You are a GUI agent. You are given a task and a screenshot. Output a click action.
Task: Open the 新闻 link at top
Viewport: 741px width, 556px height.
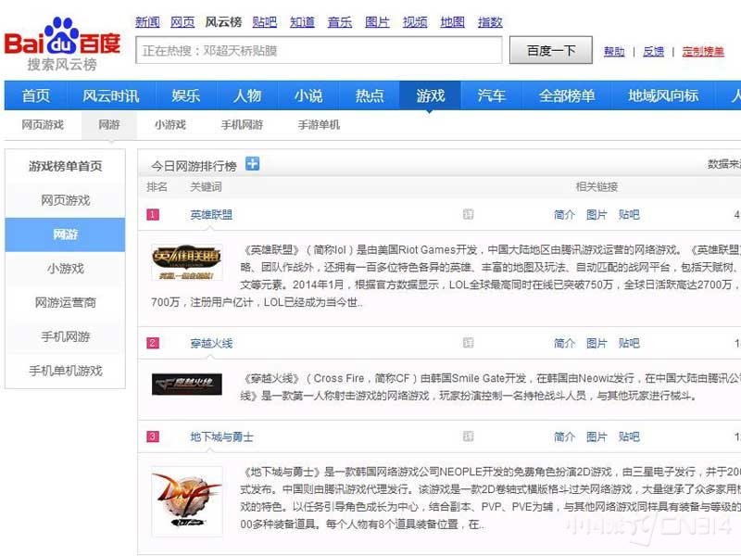tap(147, 22)
